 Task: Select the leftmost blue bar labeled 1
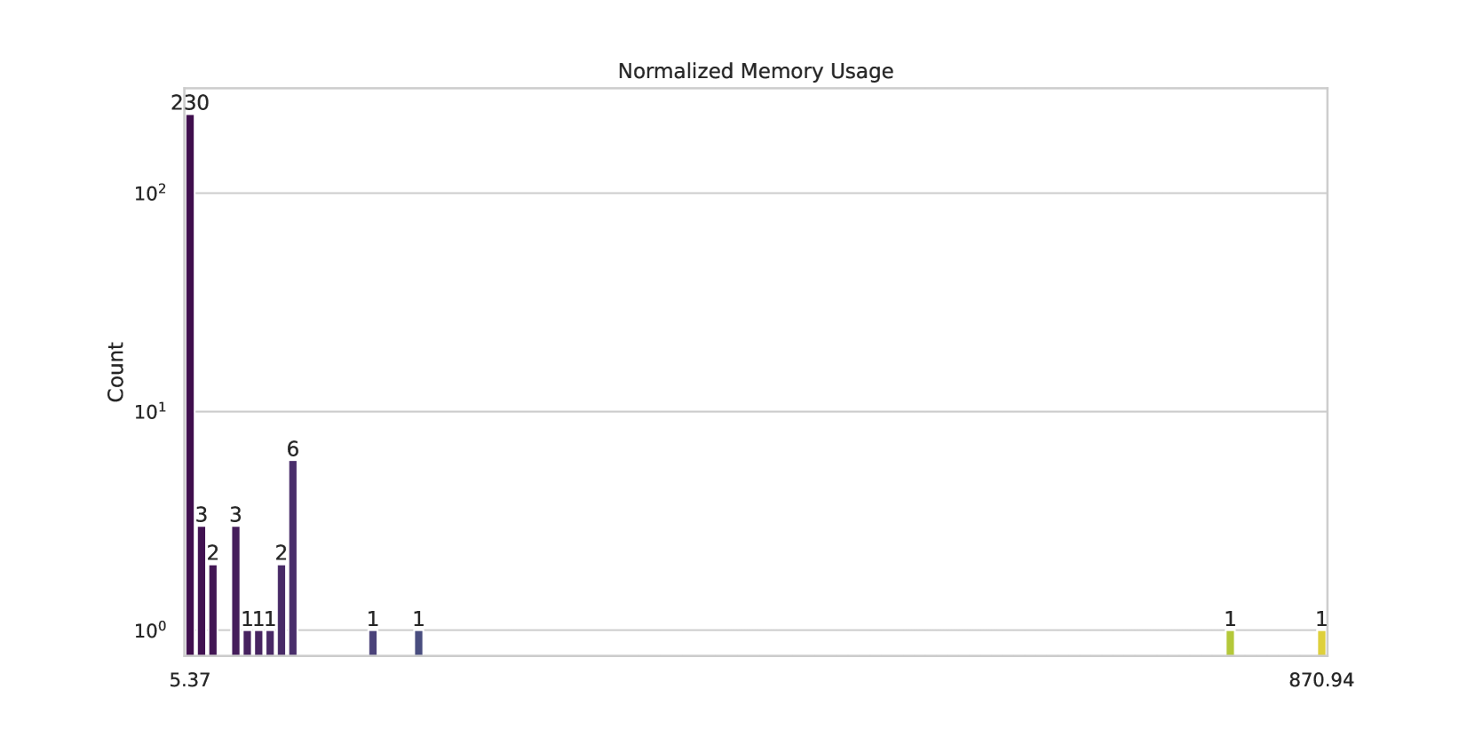pos(373,643)
